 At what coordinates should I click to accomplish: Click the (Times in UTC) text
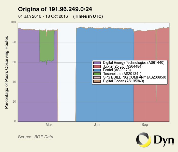(88, 16)
